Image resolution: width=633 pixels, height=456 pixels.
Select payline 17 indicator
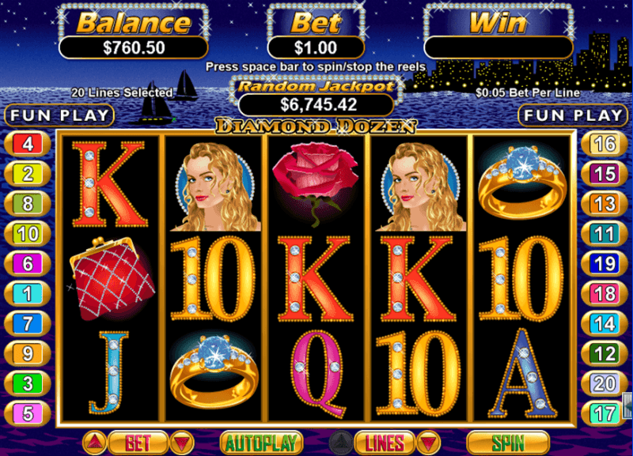pyautogui.click(x=605, y=413)
